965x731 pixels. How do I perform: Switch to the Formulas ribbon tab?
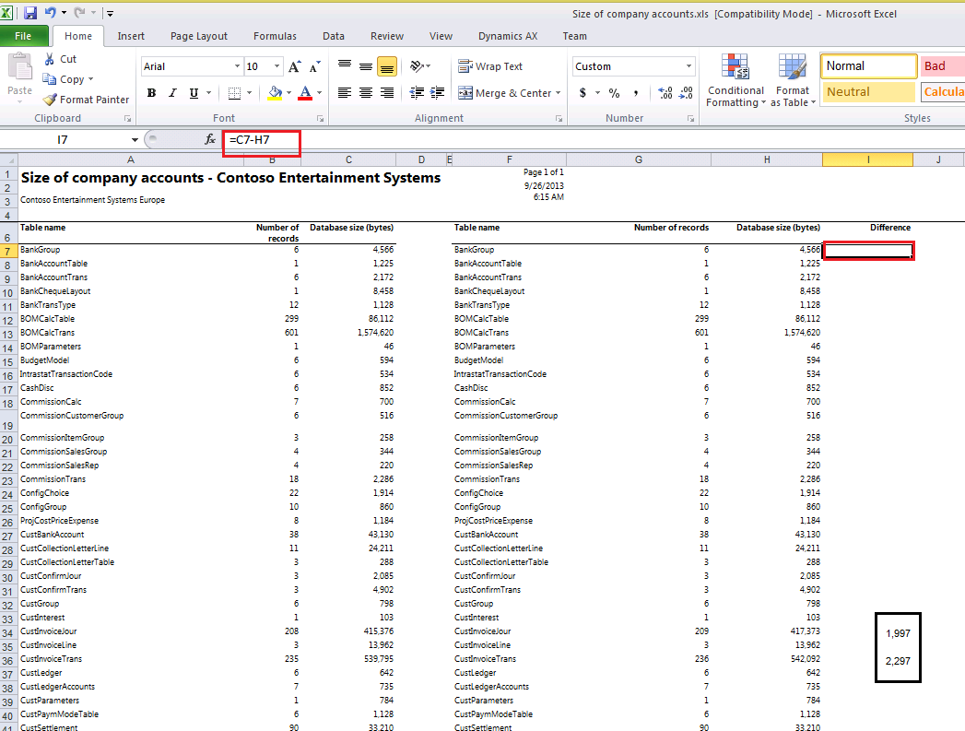[274, 36]
